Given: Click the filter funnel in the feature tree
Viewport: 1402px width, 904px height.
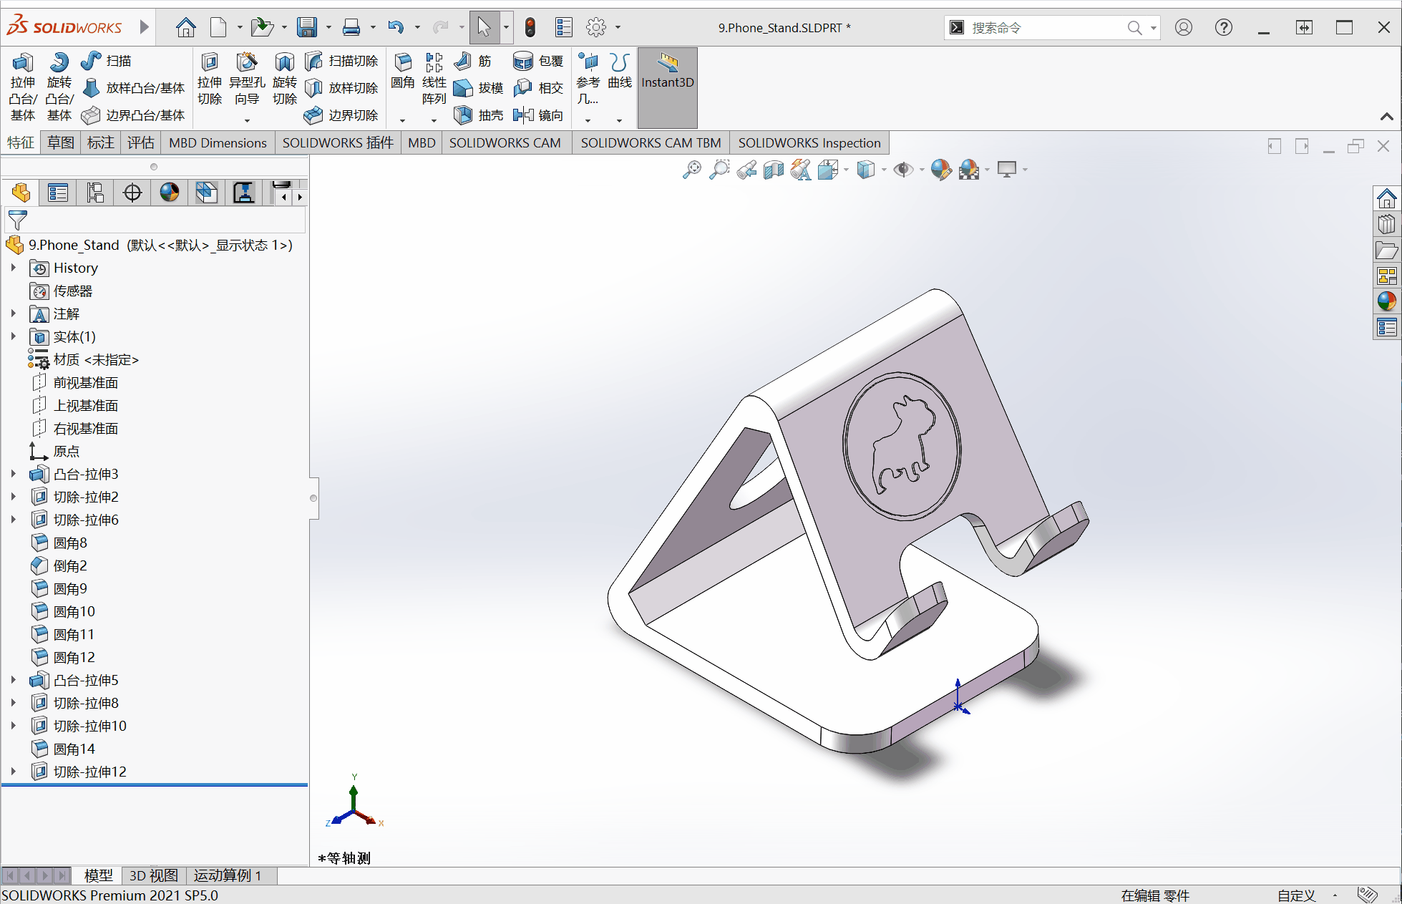Looking at the screenshot, I should pos(17,220).
